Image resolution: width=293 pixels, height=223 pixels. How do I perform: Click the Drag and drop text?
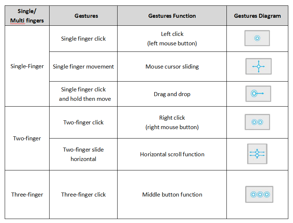(172, 94)
